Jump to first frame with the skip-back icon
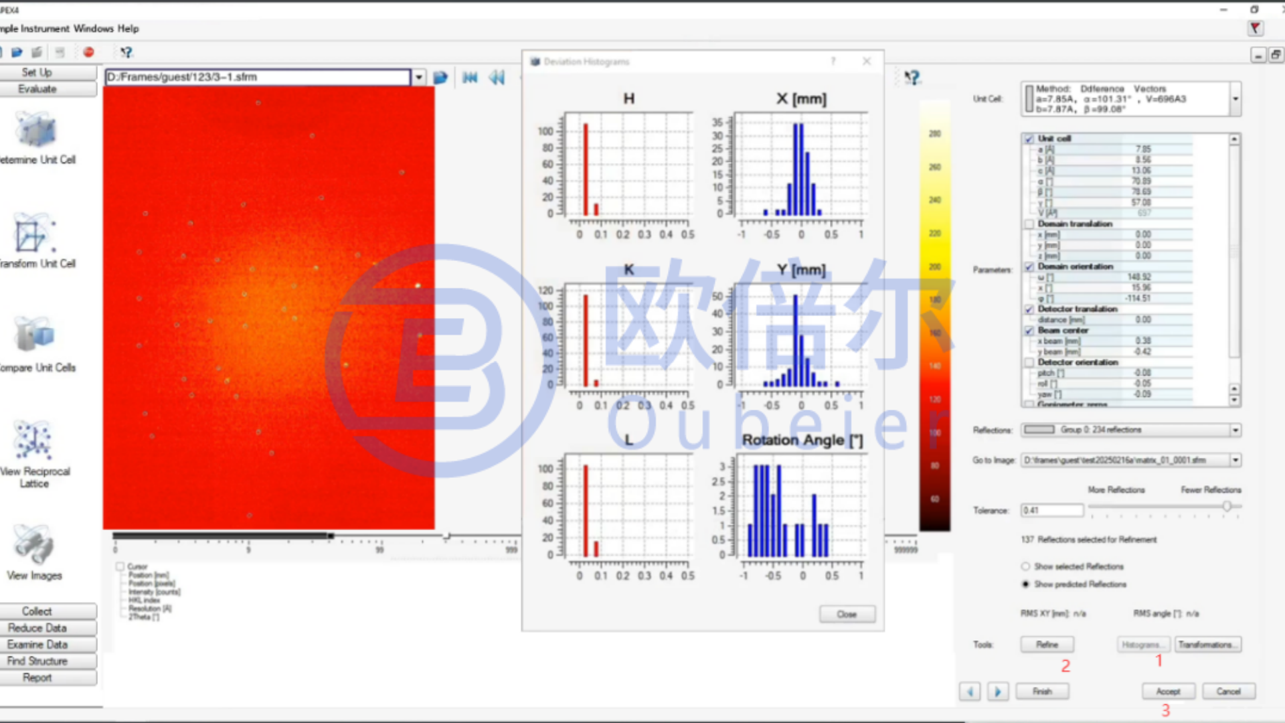1285x723 pixels. click(470, 78)
